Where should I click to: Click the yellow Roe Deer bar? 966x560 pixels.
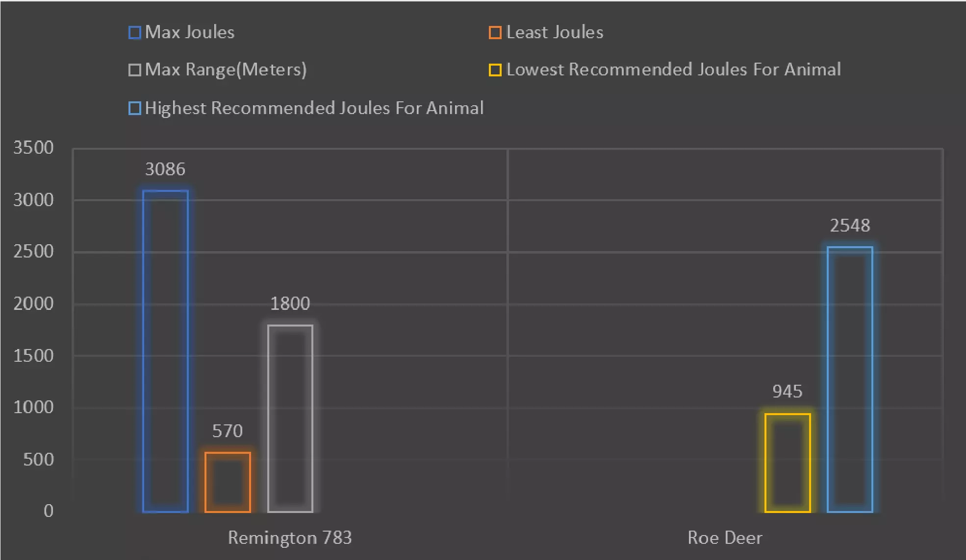pos(787,463)
